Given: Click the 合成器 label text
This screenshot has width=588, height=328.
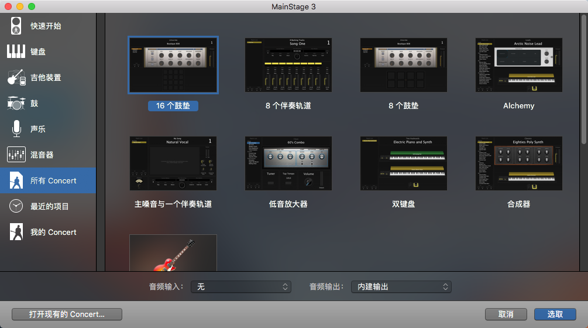Looking at the screenshot, I should click(x=518, y=204).
